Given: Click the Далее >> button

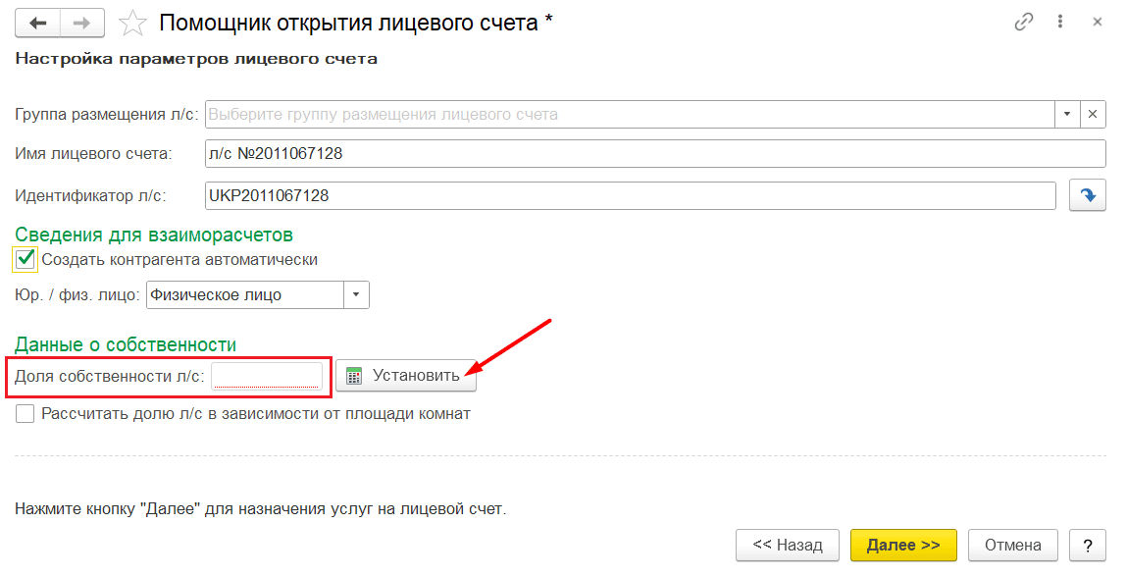Looking at the screenshot, I should 903,546.
